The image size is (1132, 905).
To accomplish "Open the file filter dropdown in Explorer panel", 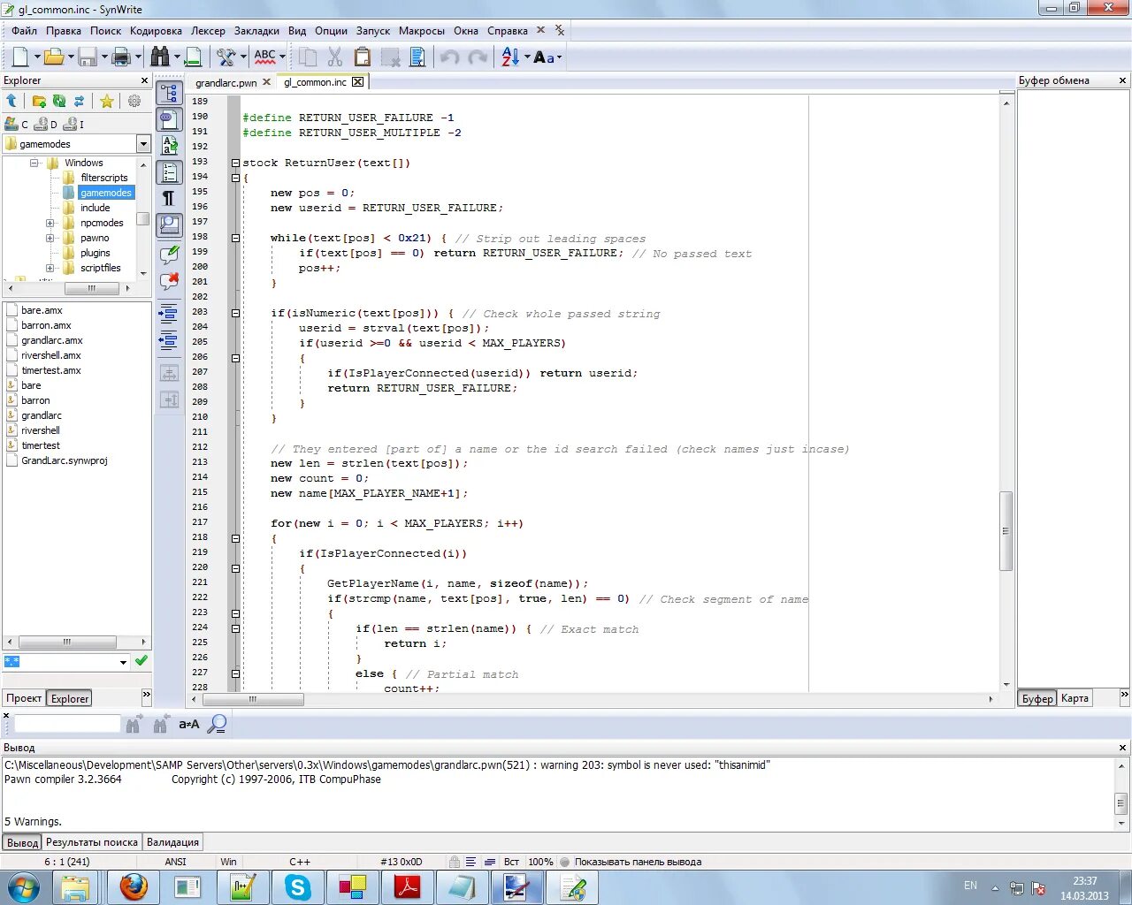I will 124,660.
